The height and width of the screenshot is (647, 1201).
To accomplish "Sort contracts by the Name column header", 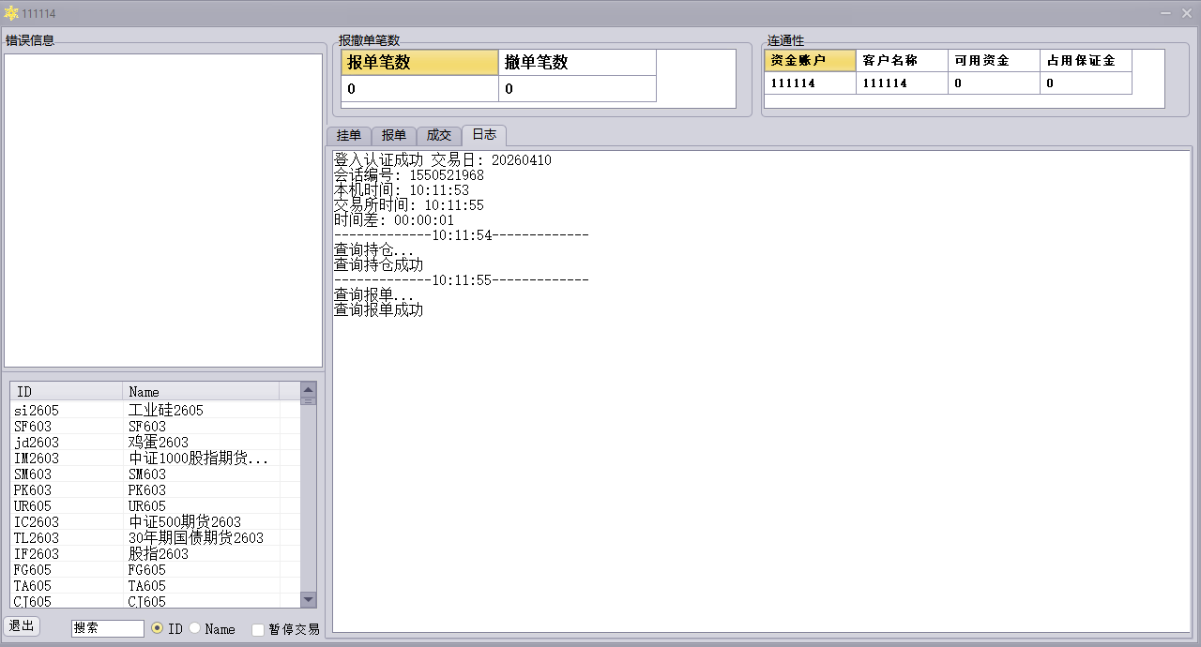I will pos(200,391).
